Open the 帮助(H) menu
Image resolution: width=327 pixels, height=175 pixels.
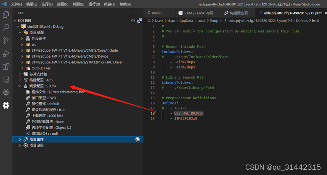click(126, 4)
